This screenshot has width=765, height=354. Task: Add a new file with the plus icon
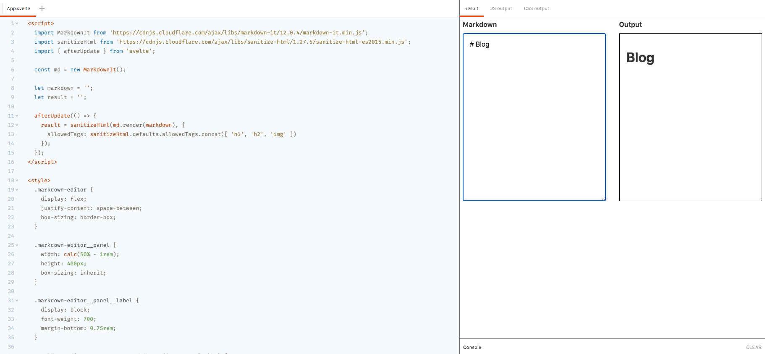42,8
